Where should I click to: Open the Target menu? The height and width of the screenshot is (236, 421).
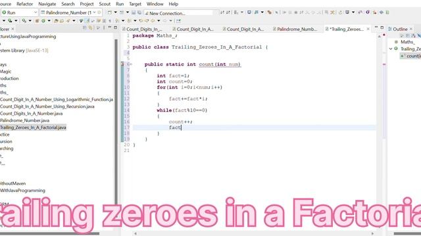135,4
